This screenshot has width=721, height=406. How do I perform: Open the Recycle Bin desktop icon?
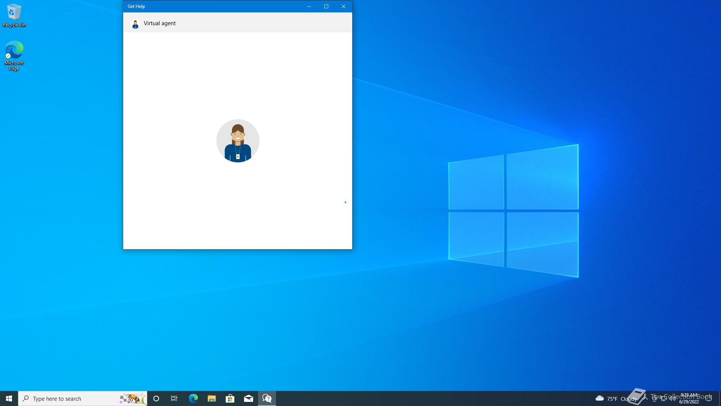pos(14,15)
